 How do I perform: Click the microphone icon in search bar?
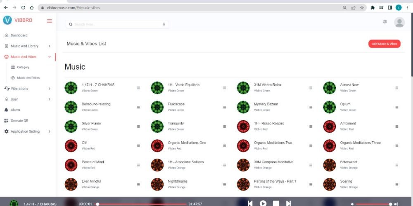pos(164,24)
